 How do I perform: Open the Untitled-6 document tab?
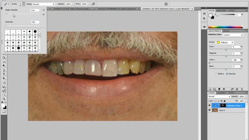pos(72,9)
